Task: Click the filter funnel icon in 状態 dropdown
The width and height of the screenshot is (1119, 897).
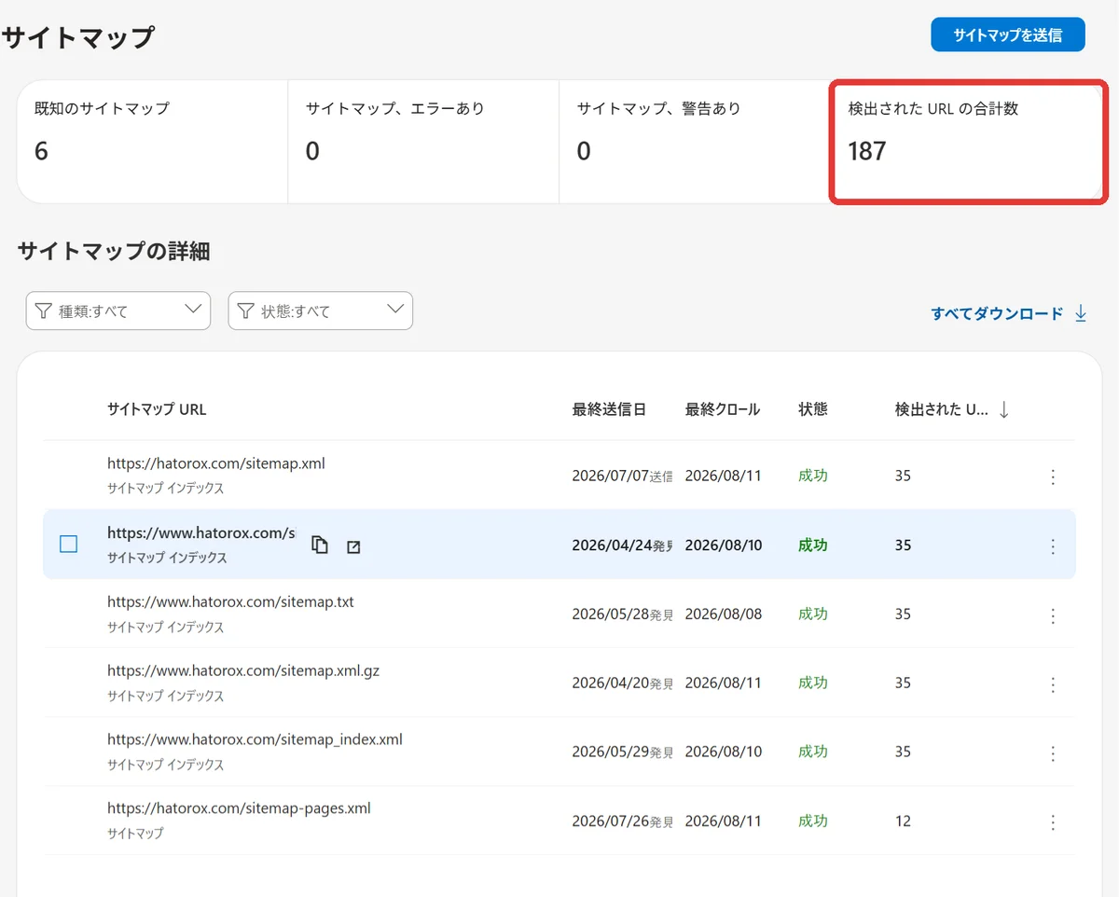Action: tap(245, 310)
